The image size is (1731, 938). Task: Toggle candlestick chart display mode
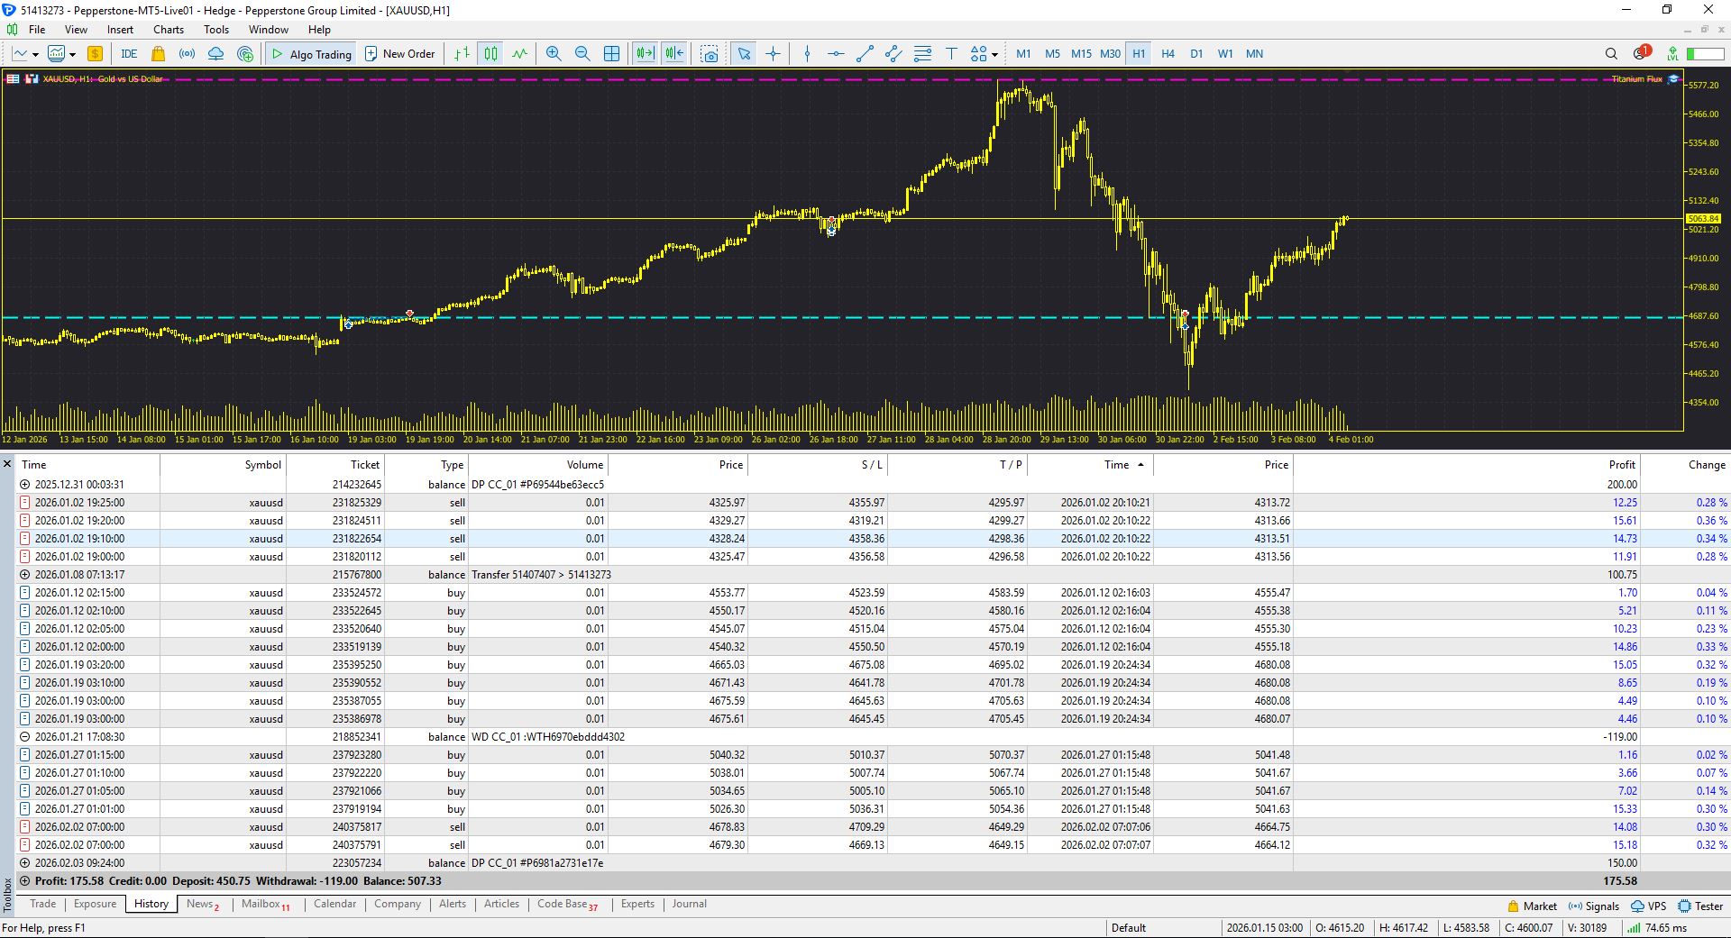pyautogui.click(x=490, y=54)
